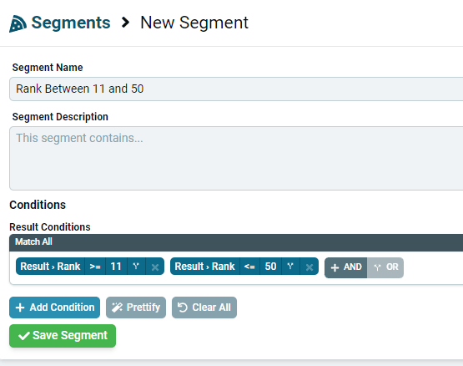Branch the Rank <= 50 condition with fork icon
Image resolution: width=463 pixels, height=366 pixels.
290,267
